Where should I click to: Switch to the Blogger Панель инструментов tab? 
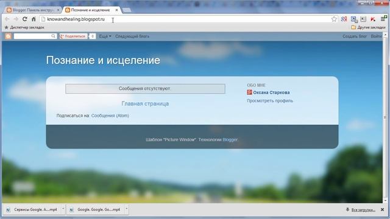click(x=32, y=10)
